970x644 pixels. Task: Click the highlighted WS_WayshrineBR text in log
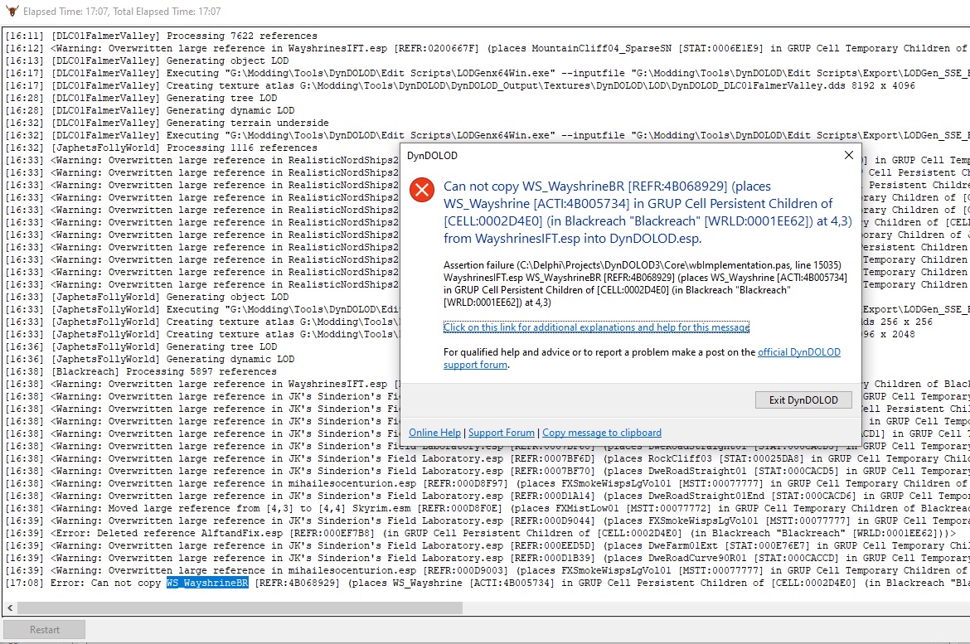coord(207,583)
